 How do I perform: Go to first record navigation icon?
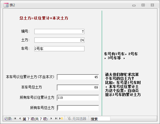pos(15,119)
